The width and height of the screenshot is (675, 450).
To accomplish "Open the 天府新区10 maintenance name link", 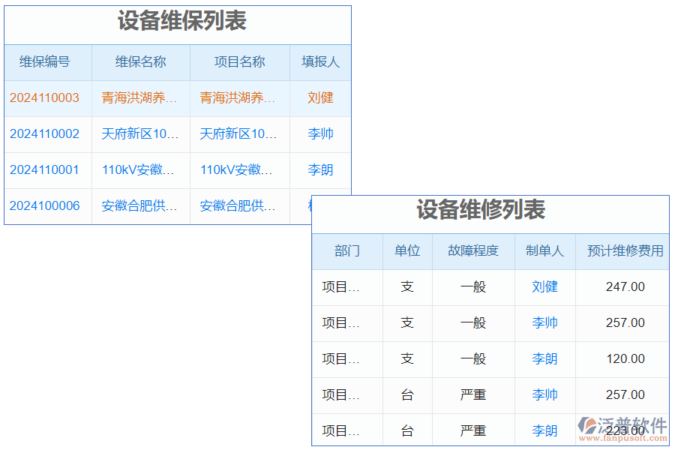I will [x=140, y=134].
